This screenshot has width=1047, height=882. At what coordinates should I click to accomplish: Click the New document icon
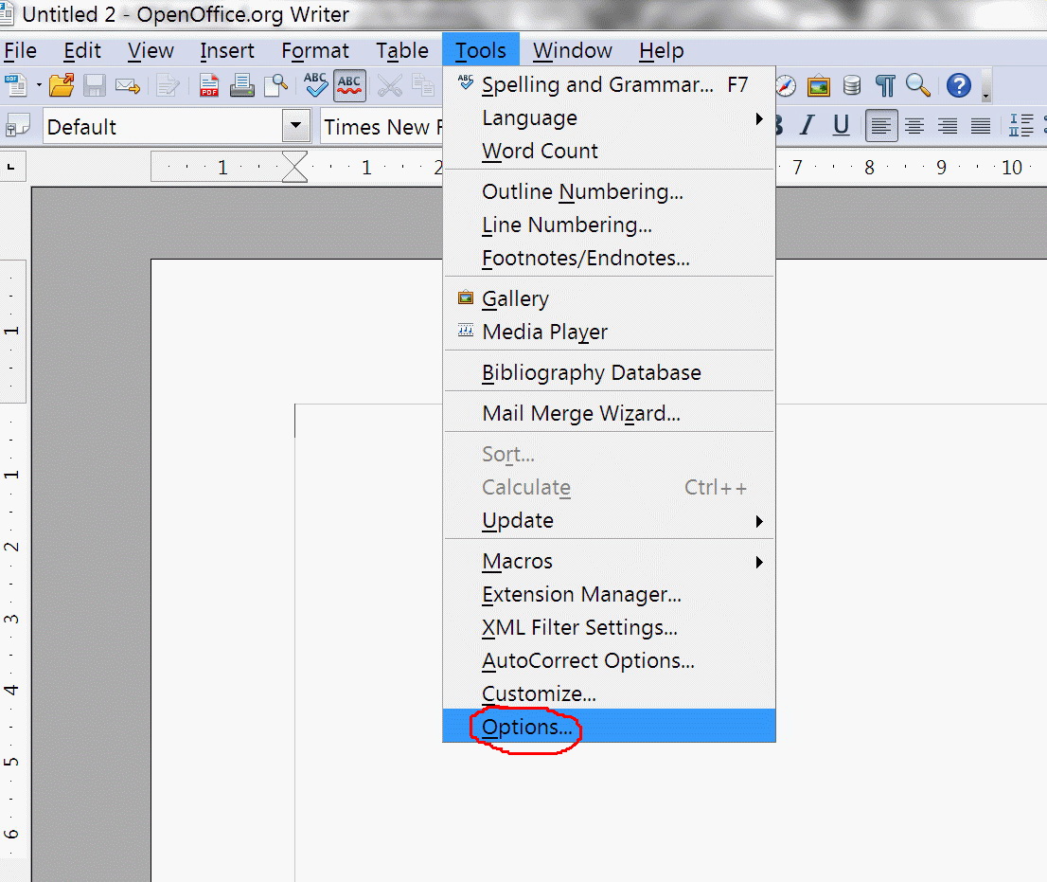coord(15,85)
